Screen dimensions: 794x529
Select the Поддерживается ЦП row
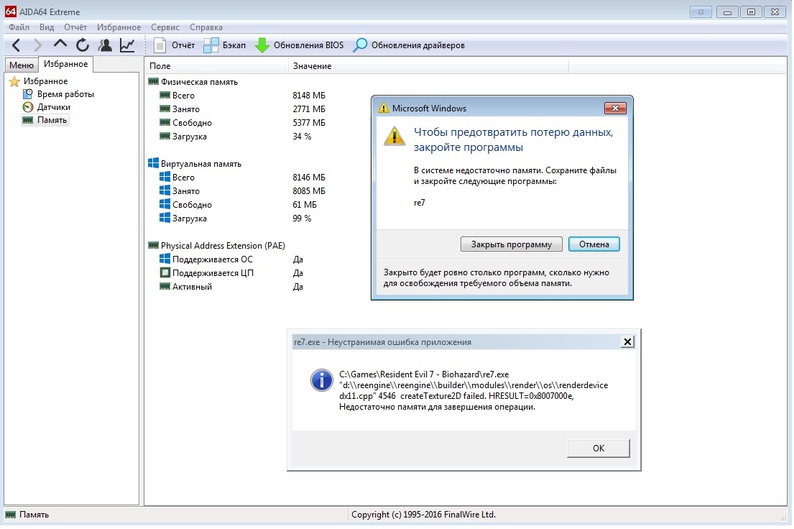pyautogui.click(x=207, y=274)
